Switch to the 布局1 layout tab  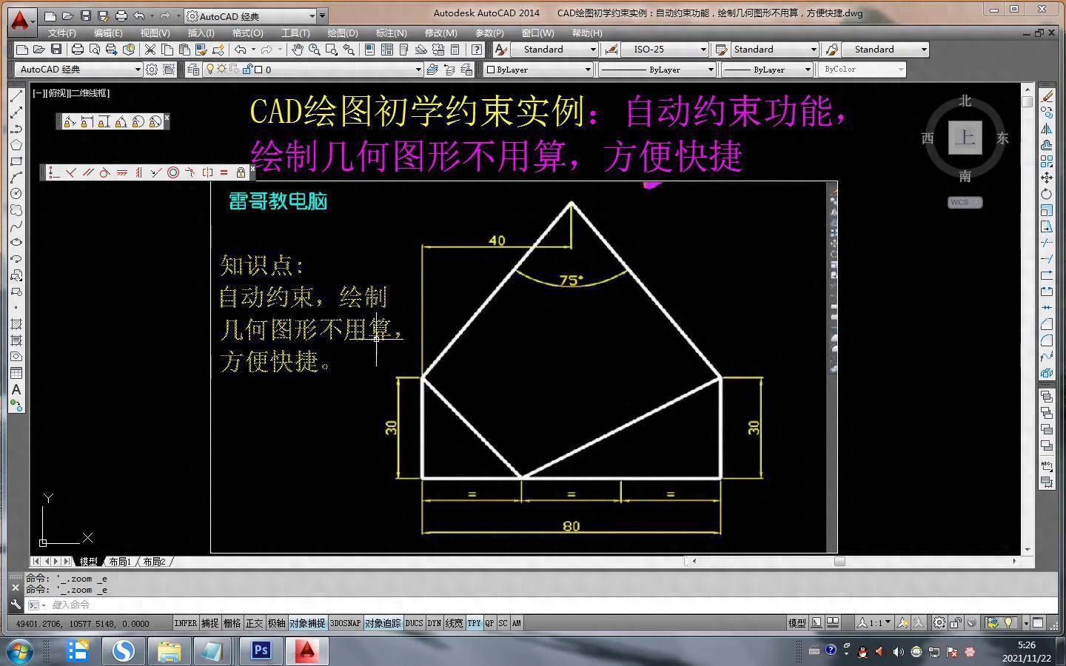[x=119, y=562]
